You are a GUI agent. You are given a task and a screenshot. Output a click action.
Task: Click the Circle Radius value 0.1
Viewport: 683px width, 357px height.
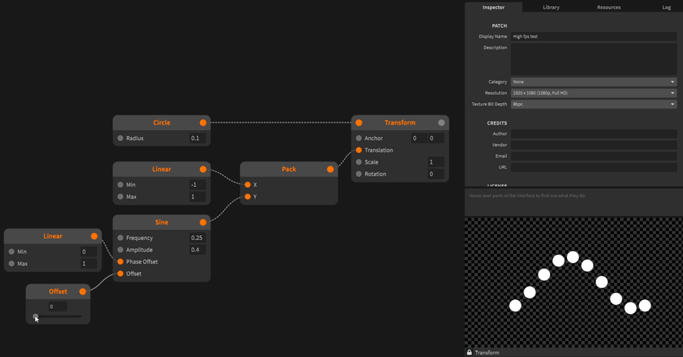pos(198,138)
